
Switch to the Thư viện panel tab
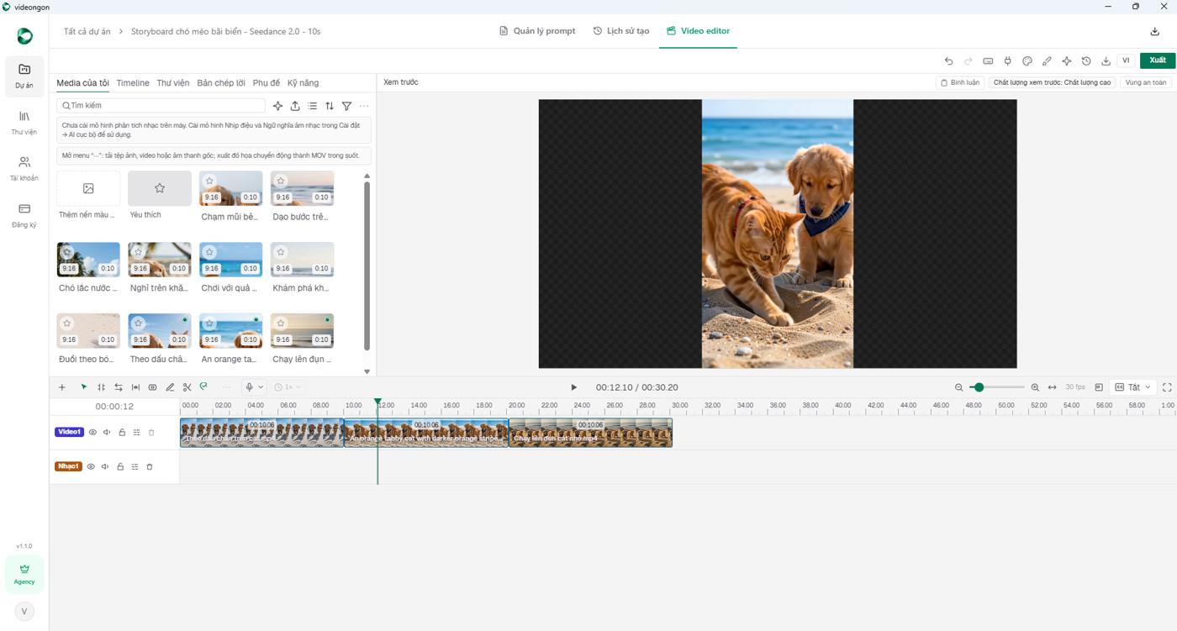pyautogui.click(x=173, y=83)
